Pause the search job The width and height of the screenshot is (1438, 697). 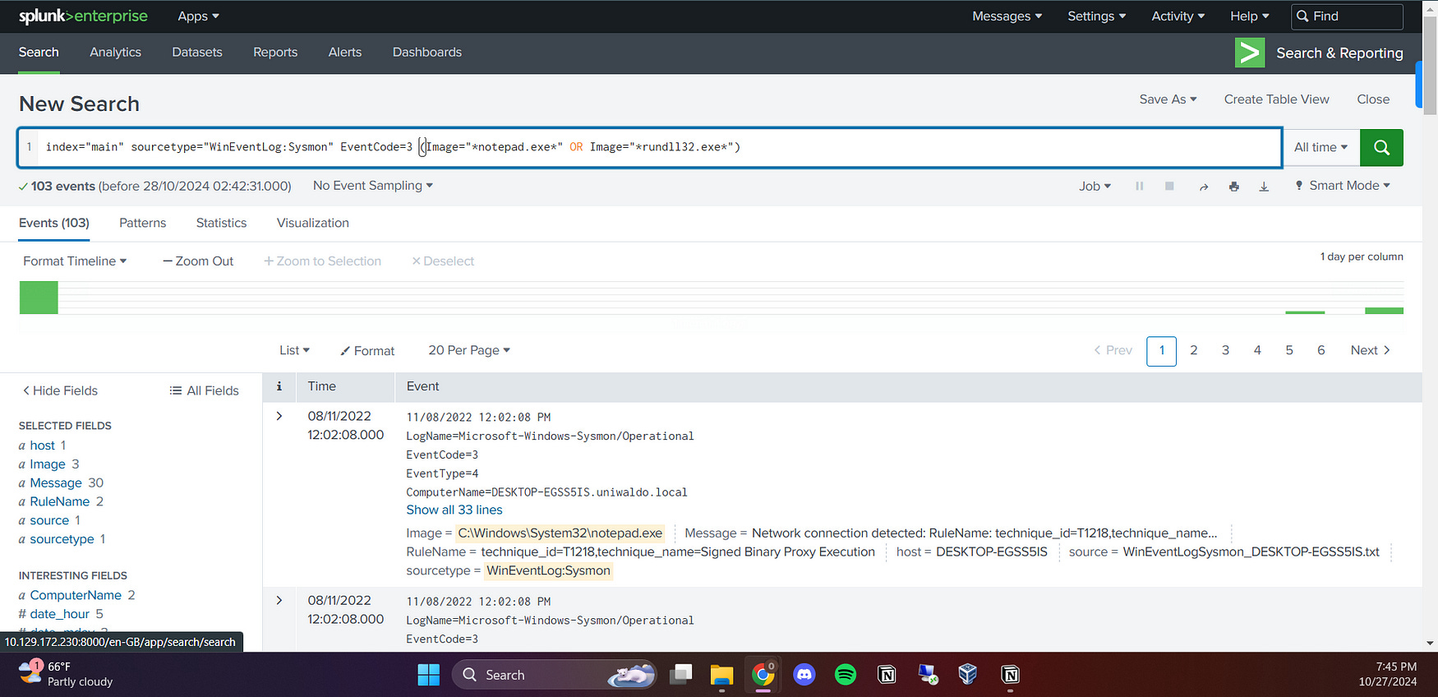[x=1139, y=187]
